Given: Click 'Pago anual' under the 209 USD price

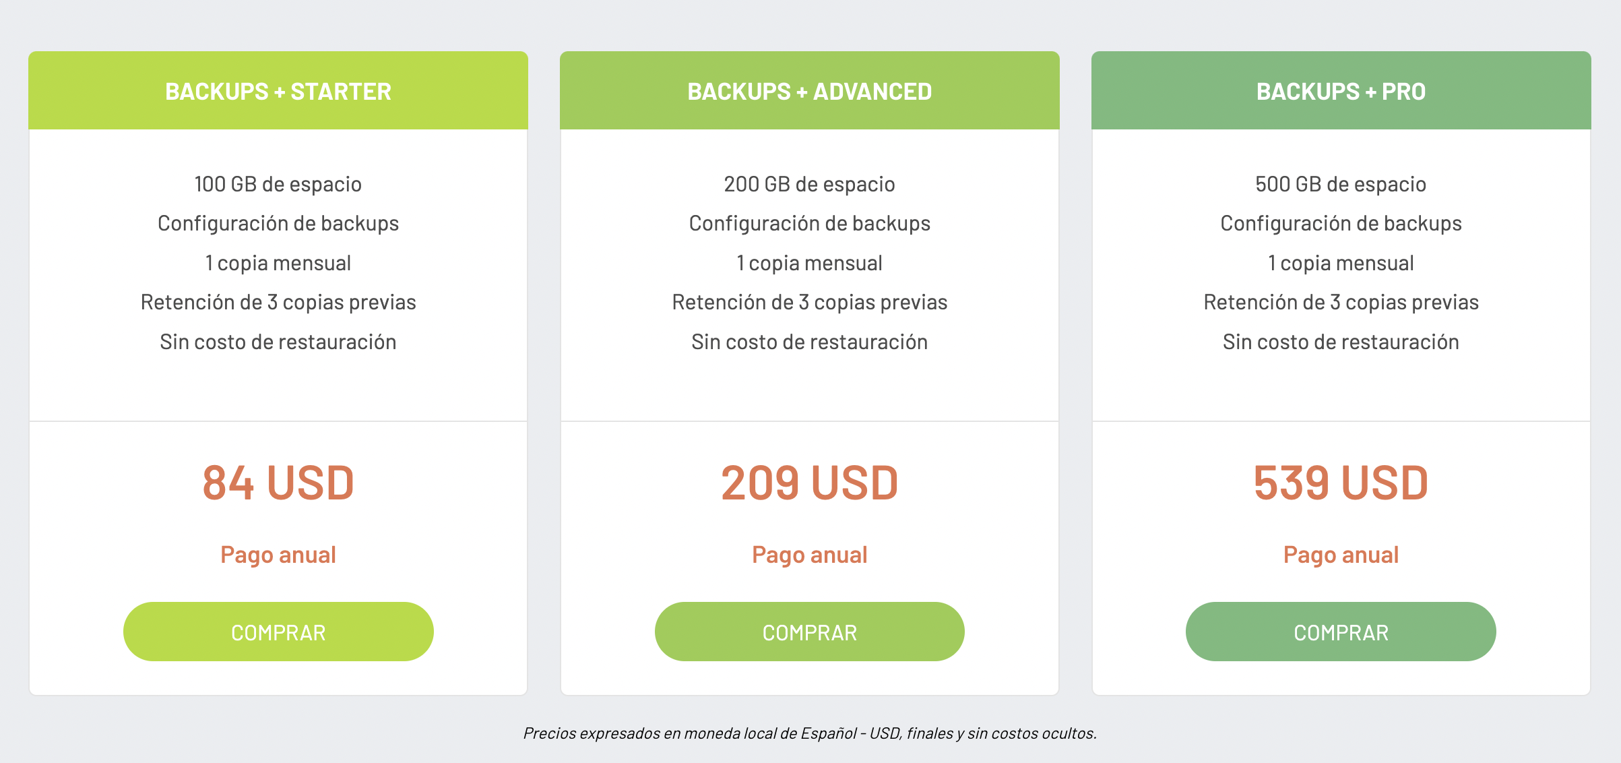Looking at the screenshot, I should click(810, 555).
